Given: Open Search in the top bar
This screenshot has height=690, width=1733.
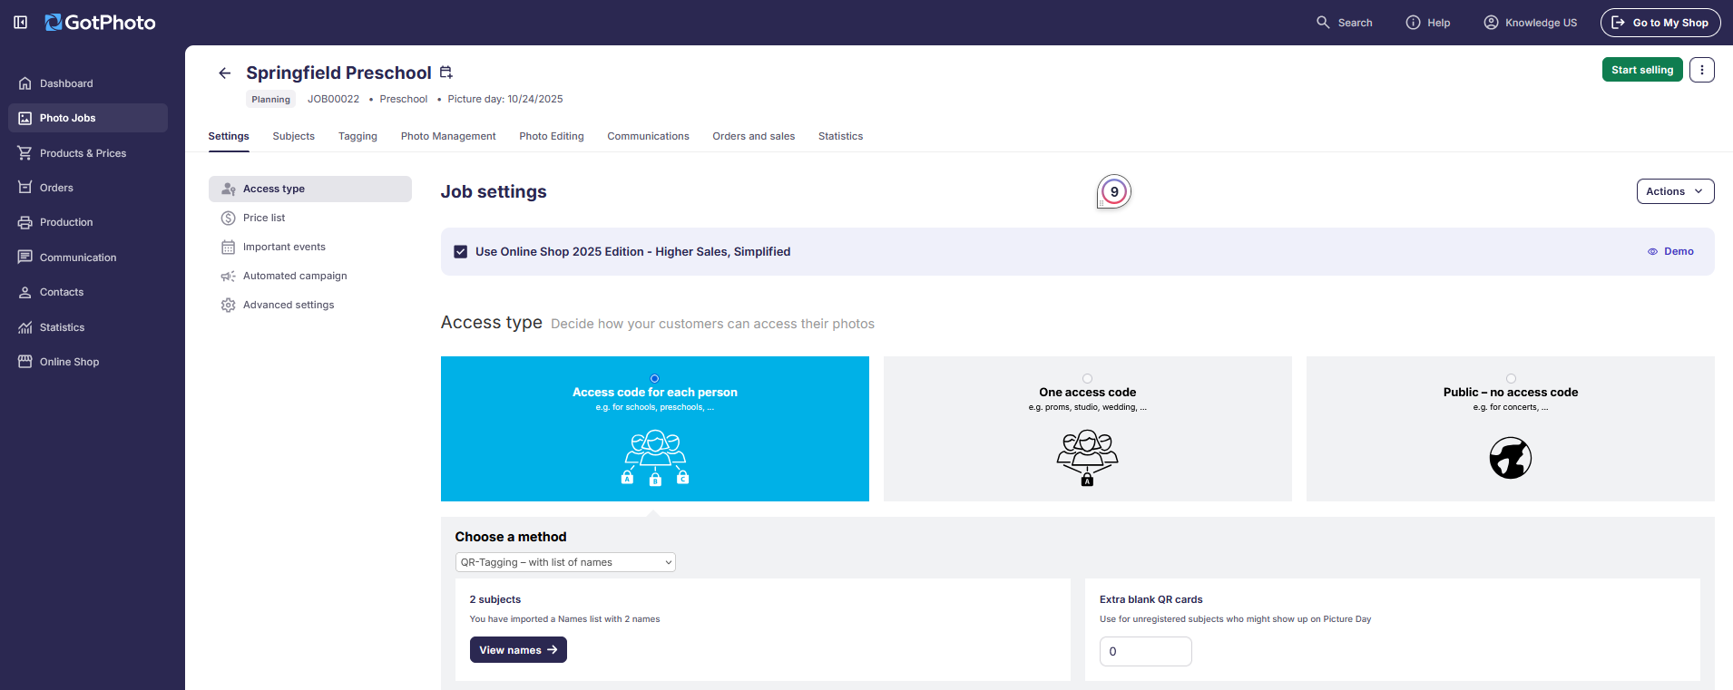Looking at the screenshot, I should pyautogui.click(x=1345, y=23).
